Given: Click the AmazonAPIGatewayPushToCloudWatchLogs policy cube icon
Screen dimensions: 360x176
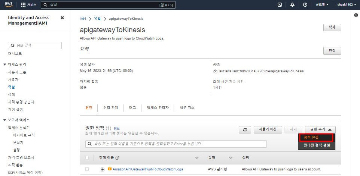Looking at the screenshot, I should pos(110,169).
